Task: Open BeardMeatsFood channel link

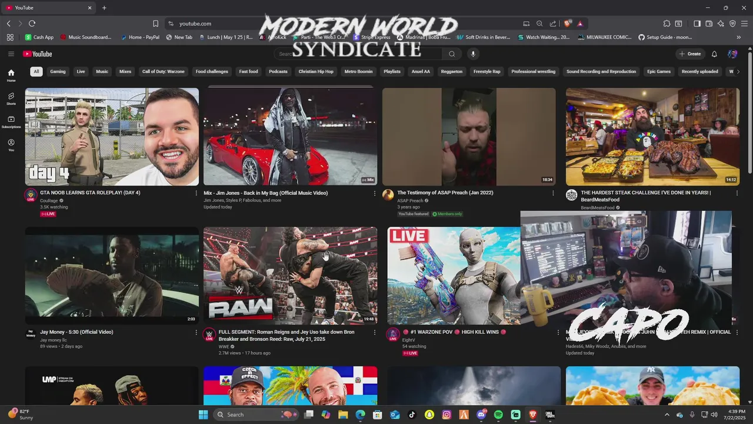Action: coord(597,207)
